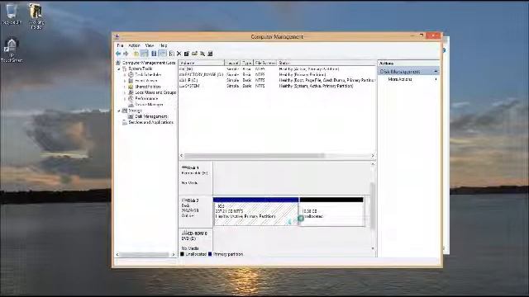Open the Action menu
Viewport: 529px width, 297px height.
click(134, 45)
